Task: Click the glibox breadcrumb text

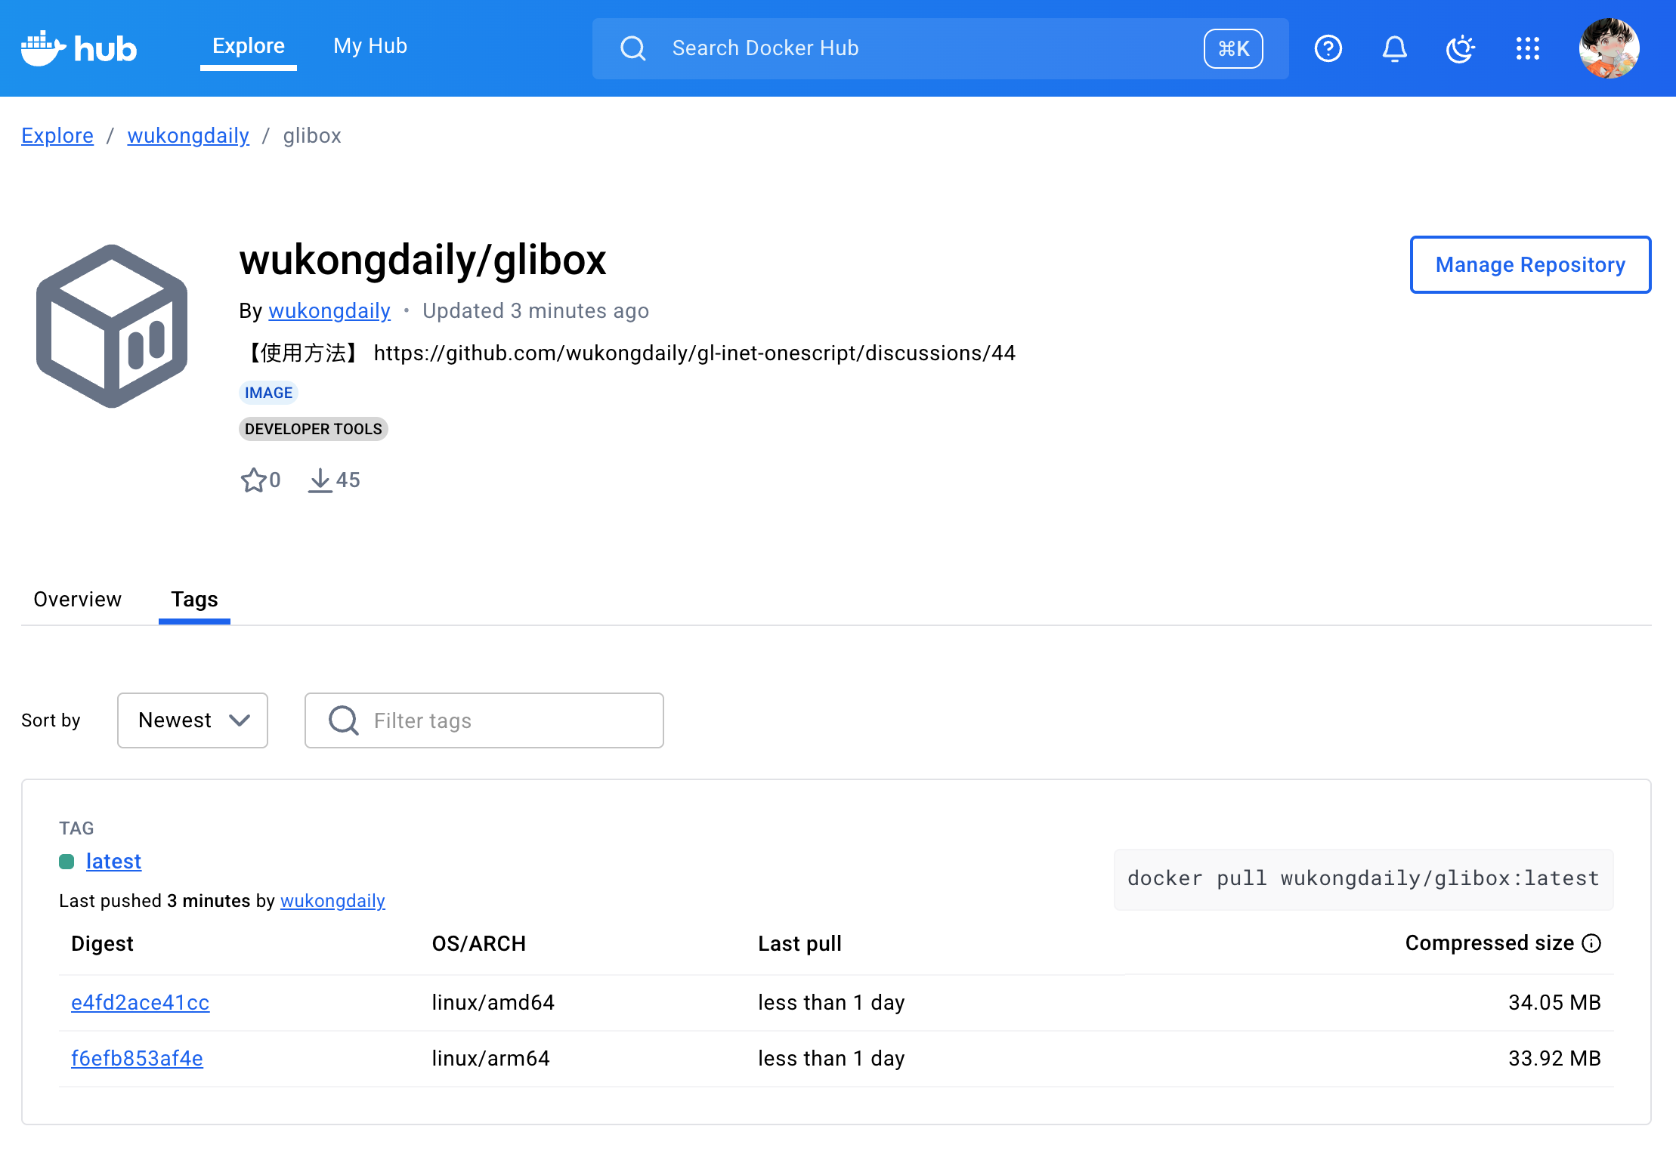Action: click(312, 136)
